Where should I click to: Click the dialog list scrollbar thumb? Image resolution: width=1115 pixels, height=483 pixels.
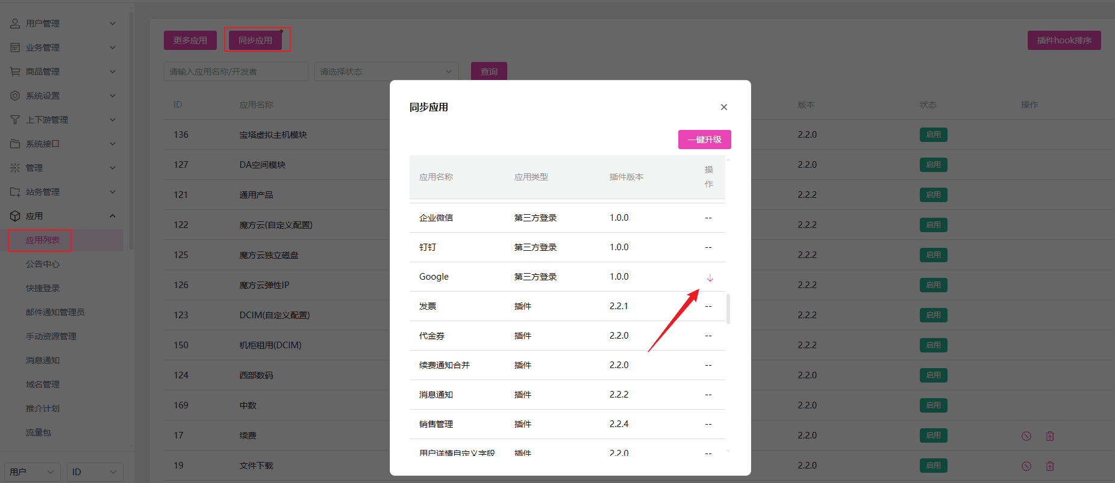click(x=728, y=309)
